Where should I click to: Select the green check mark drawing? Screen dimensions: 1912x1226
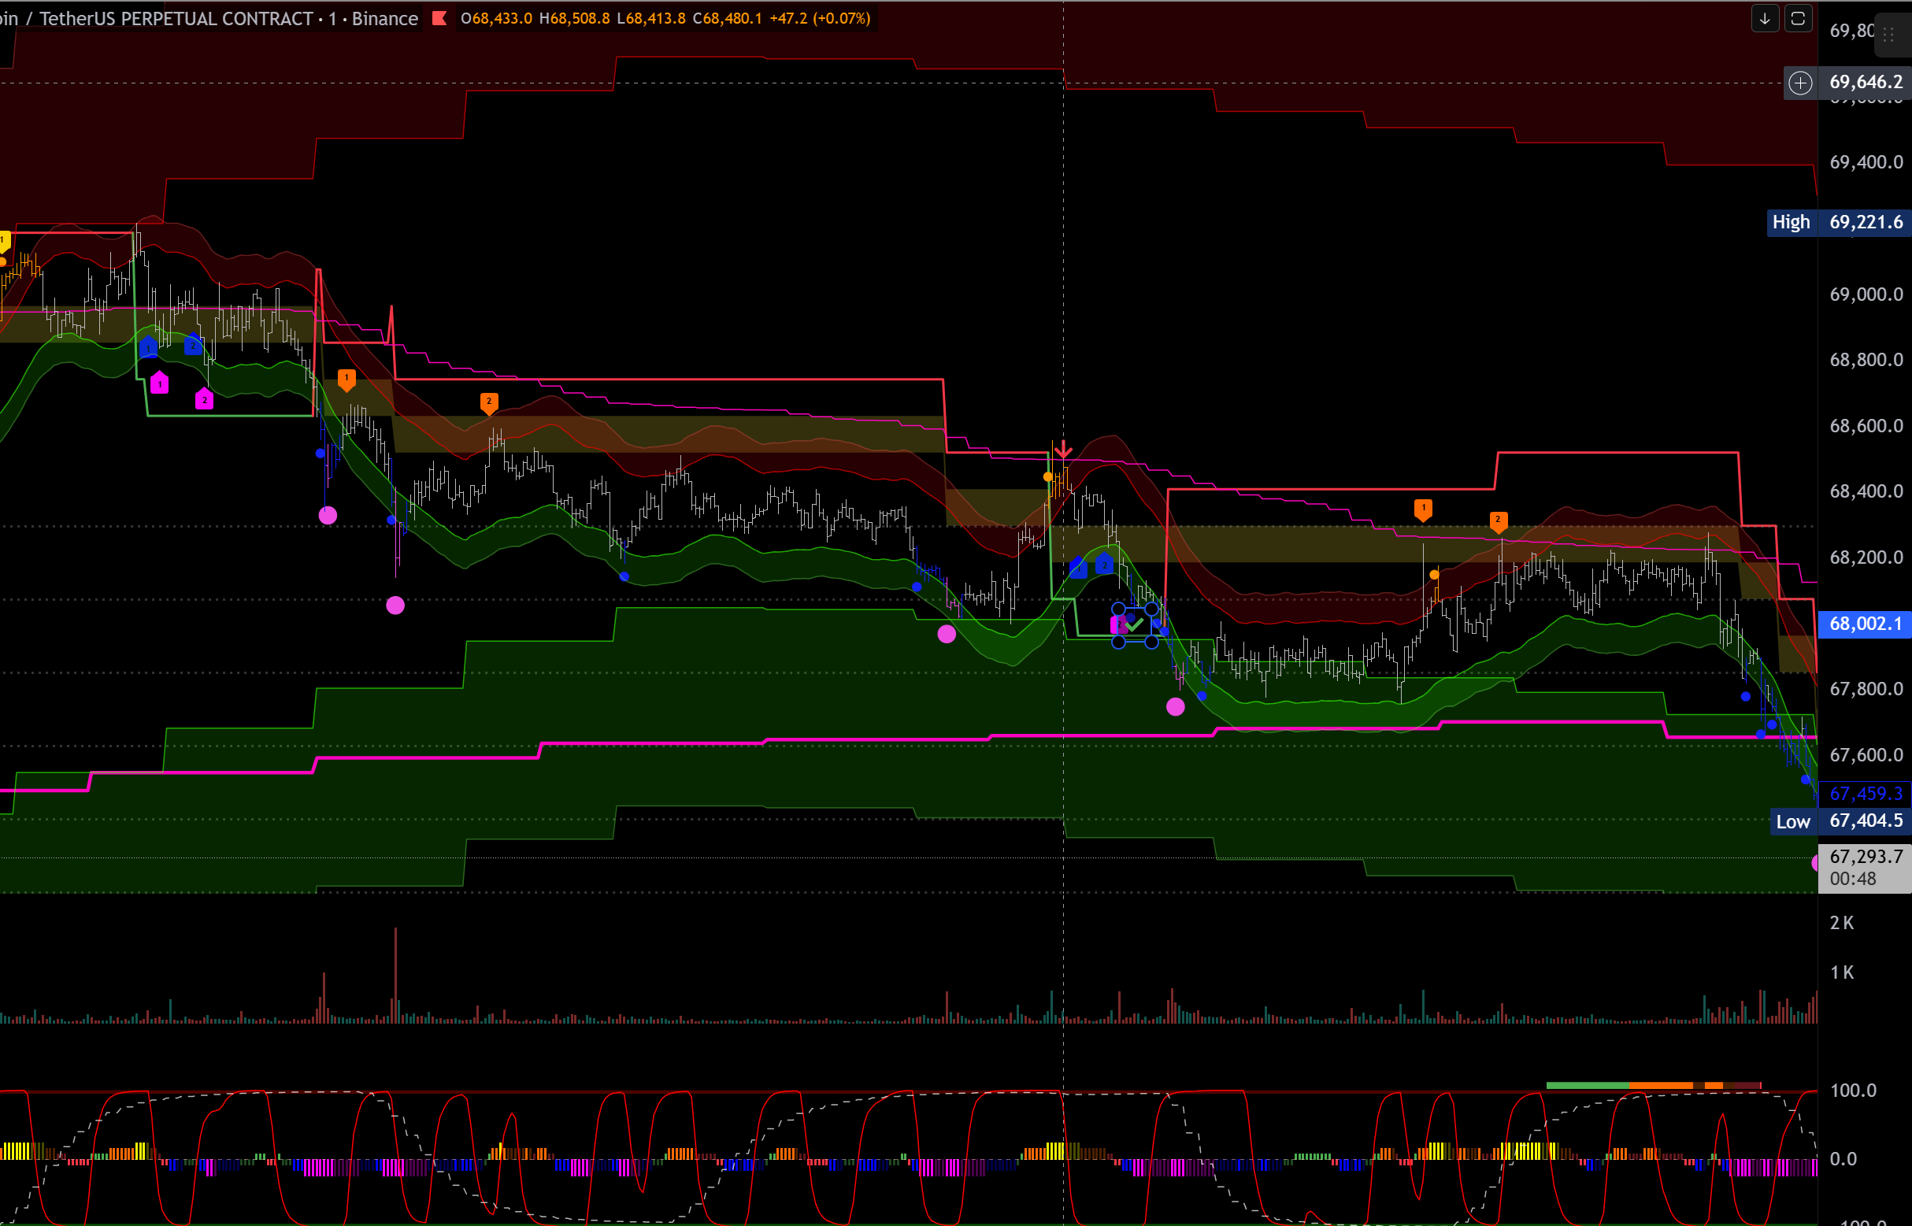[1134, 624]
